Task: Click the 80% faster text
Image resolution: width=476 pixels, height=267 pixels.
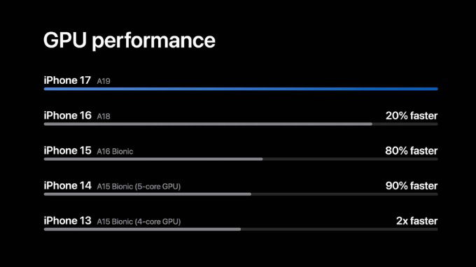Action: [412, 151]
